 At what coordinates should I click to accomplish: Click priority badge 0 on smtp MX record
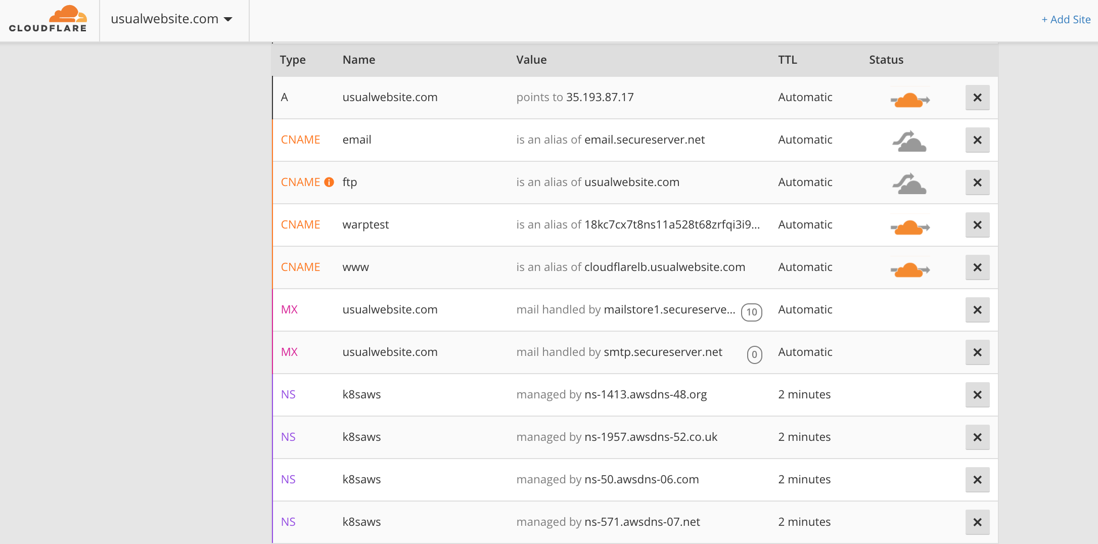coord(754,354)
